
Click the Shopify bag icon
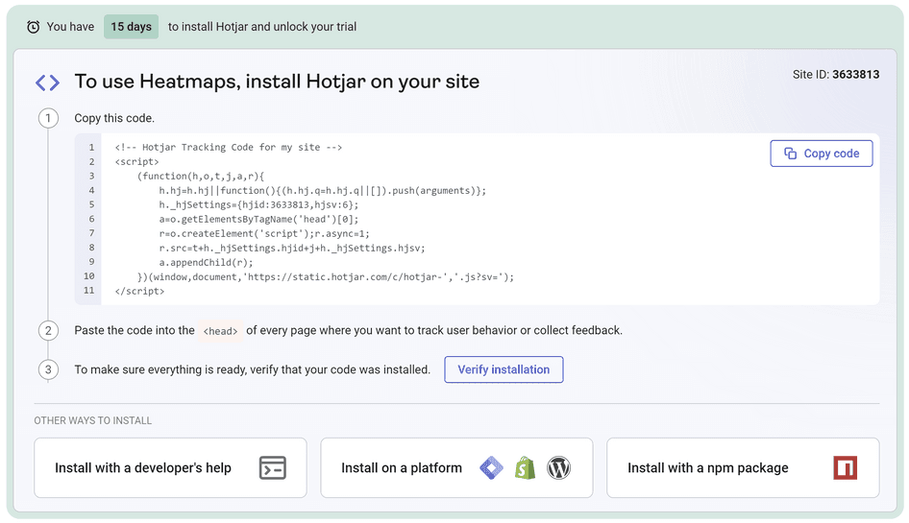click(x=526, y=468)
